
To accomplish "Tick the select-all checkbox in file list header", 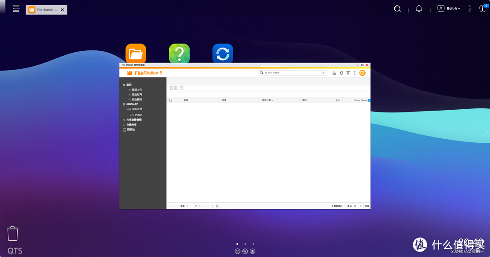I will [x=171, y=100].
